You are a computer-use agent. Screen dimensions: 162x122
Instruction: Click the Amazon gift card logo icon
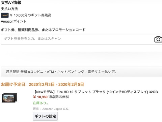pyautogui.click(x=5, y=15)
